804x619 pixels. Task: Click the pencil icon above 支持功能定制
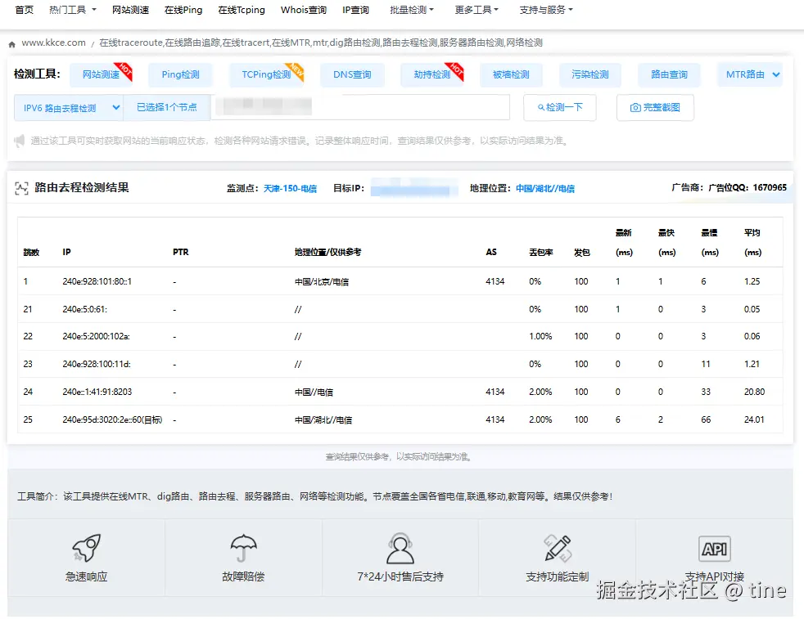click(558, 548)
